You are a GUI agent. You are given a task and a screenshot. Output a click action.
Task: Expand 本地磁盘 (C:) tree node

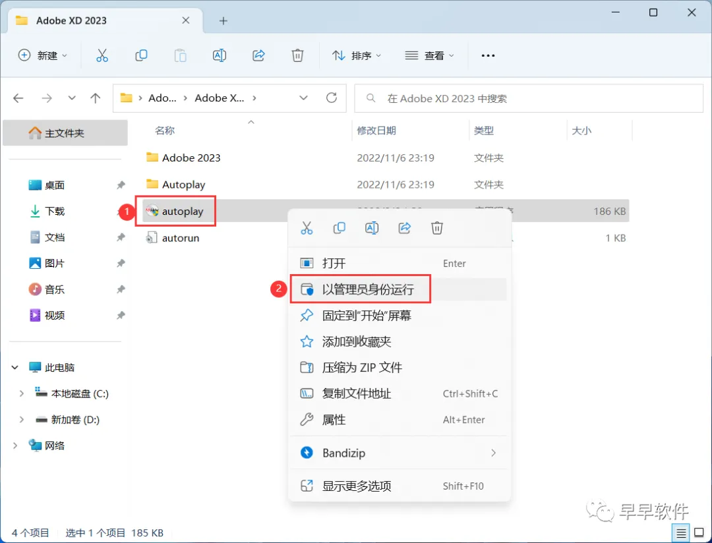pos(21,393)
